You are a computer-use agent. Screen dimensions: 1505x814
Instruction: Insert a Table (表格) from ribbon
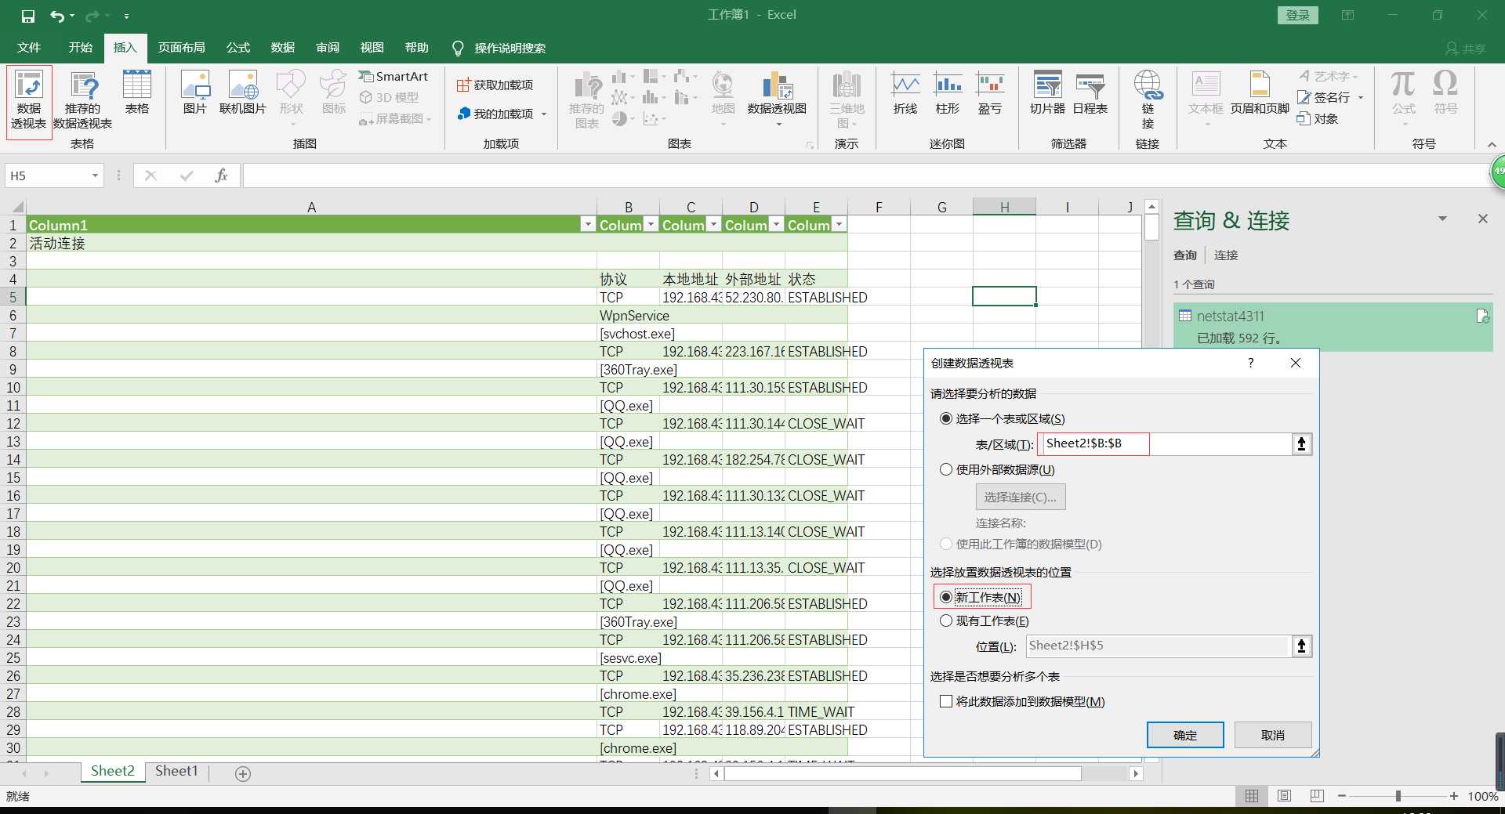(x=137, y=93)
